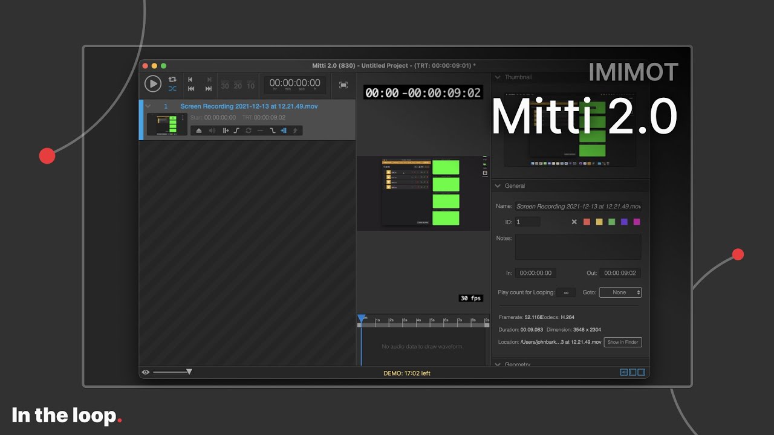
Task: Toggle the playlist loop icon in the toolbar
Action: (172, 79)
